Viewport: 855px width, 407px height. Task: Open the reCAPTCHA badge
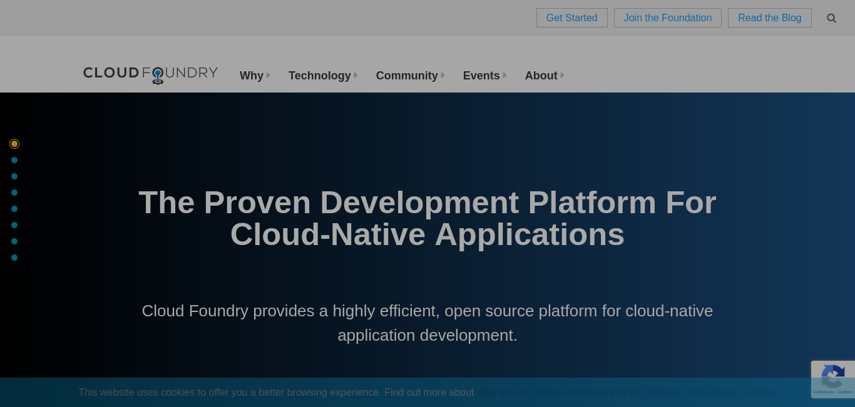[833, 379]
